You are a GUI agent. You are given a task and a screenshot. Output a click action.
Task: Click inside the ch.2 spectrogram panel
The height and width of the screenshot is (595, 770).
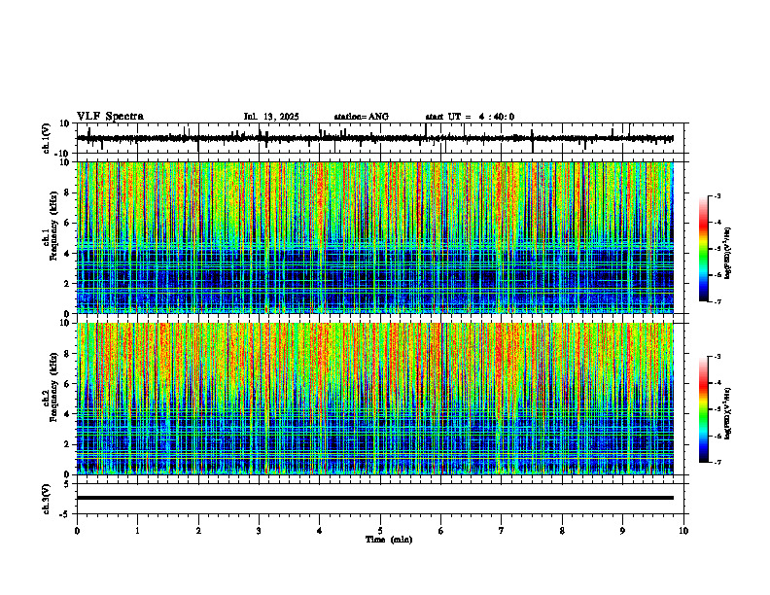[375, 399]
